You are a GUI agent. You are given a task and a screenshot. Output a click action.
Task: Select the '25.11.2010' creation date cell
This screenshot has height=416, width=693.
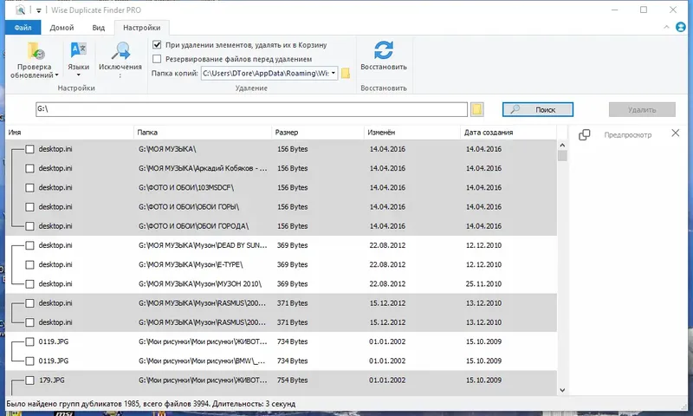click(483, 283)
